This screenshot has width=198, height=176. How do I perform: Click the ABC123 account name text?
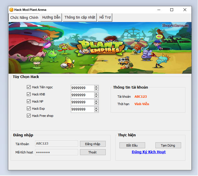[141, 97]
